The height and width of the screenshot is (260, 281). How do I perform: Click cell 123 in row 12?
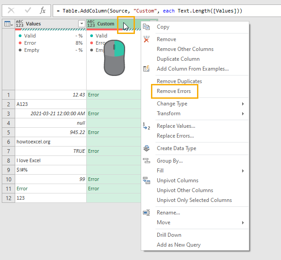[x=51, y=198]
